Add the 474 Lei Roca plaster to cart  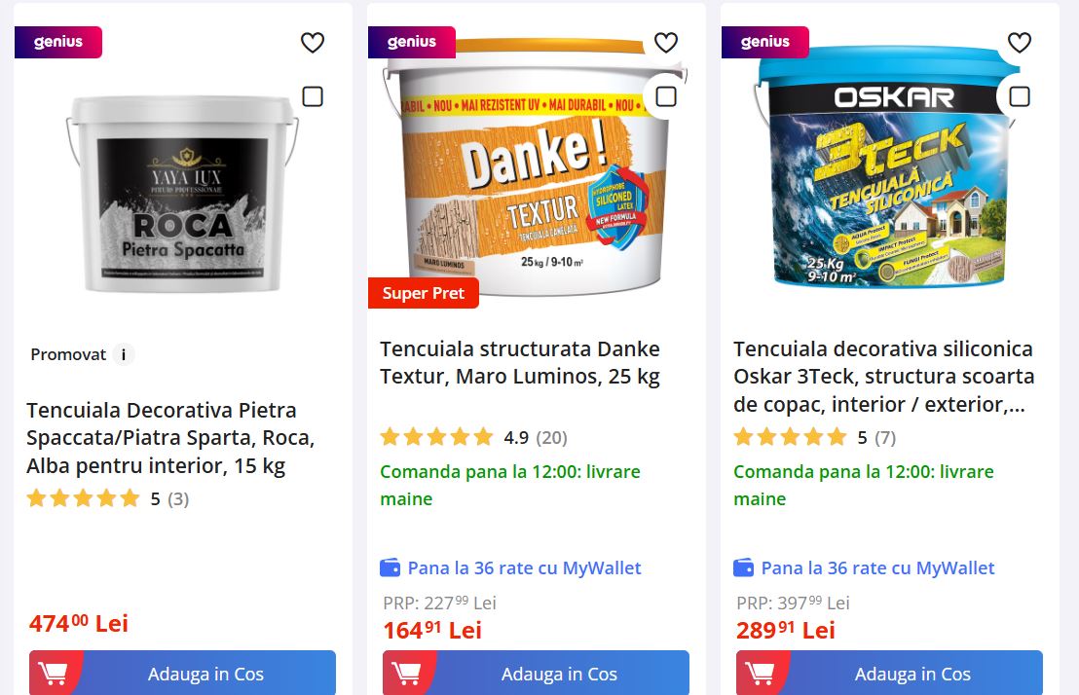point(182,673)
